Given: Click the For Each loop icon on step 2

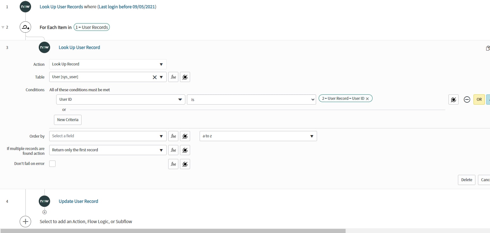Looking at the screenshot, I should pyautogui.click(x=25, y=27).
